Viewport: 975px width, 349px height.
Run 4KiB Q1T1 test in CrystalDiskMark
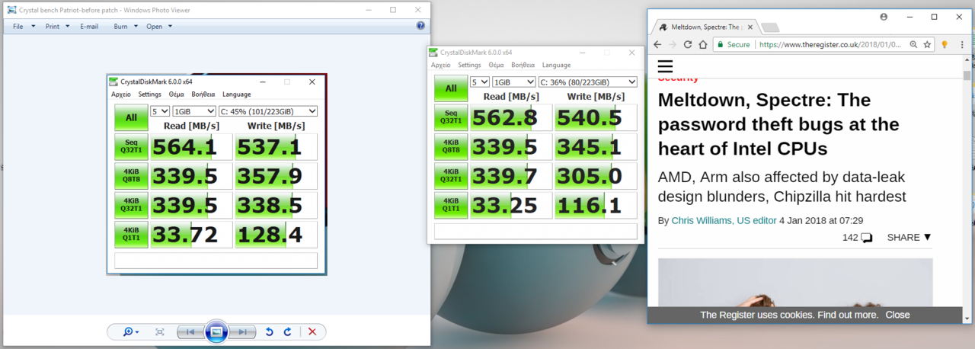coord(451,205)
